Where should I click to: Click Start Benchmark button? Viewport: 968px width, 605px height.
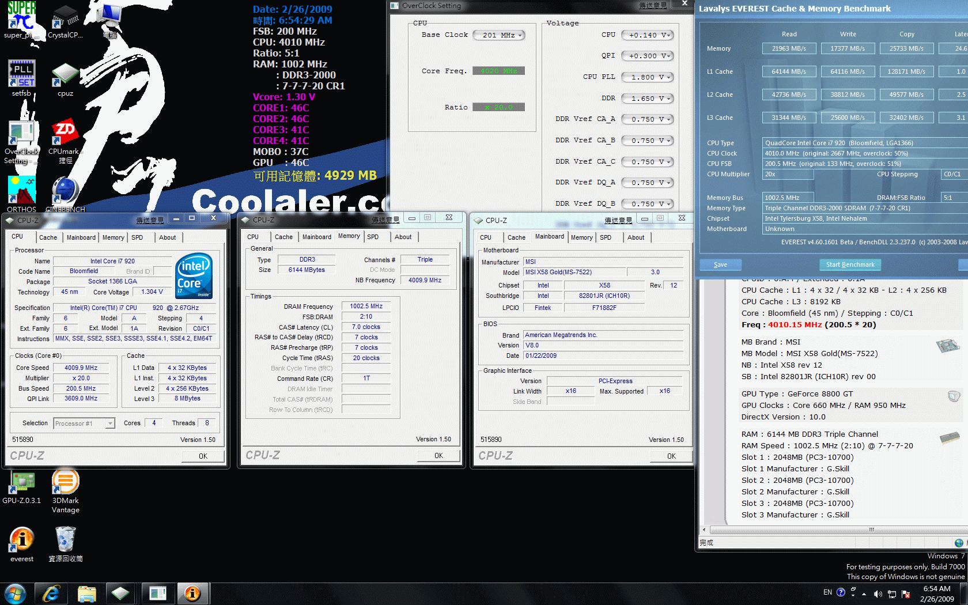(850, 264)
